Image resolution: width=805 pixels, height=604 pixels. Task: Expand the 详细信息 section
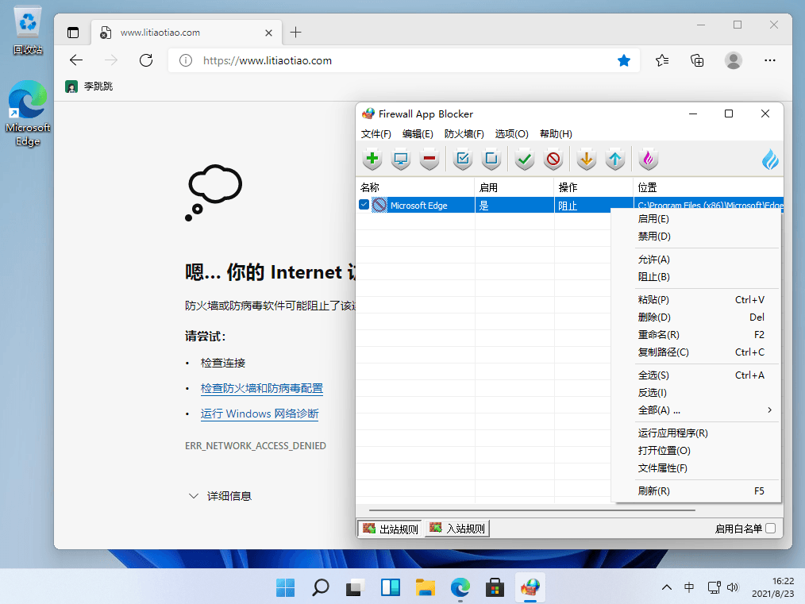(220, 496)
